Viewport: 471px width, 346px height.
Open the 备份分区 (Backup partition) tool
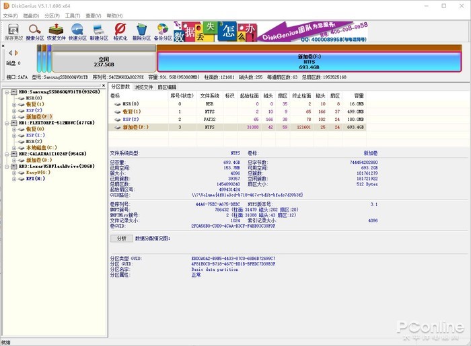163,32
